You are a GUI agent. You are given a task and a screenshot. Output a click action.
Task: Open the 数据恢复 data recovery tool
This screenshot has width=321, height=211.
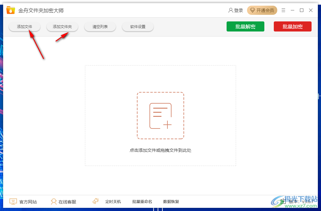click(x=171, y=202)
